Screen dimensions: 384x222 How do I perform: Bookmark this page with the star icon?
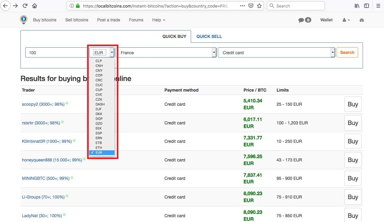point(259,6)
